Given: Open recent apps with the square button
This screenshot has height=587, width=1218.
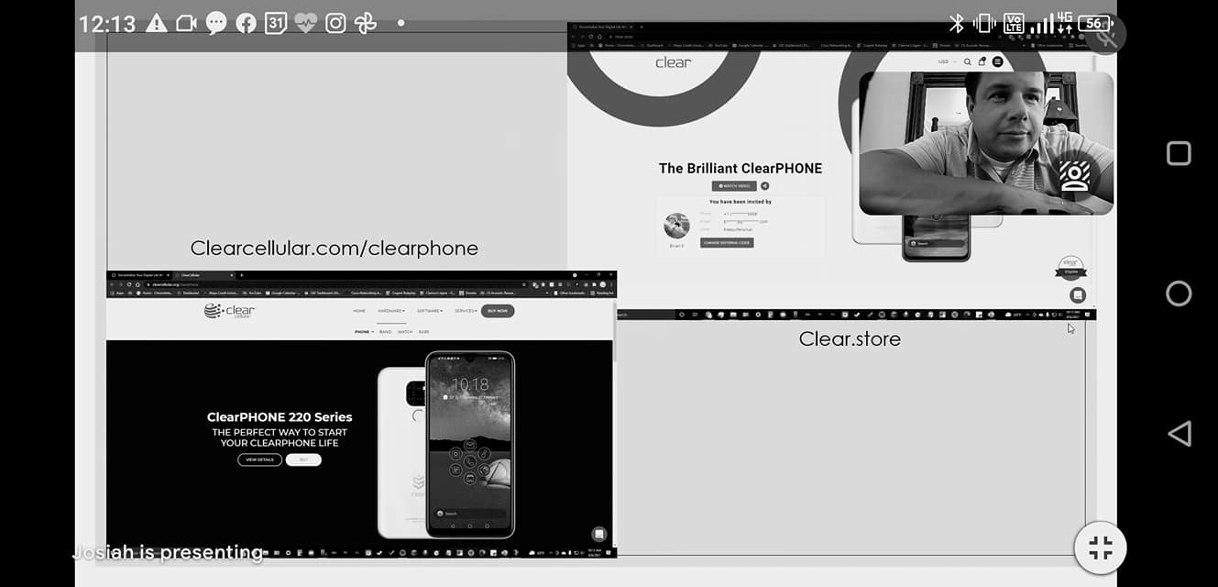Looking at the screenshot, I should [x=1179, y=153].
